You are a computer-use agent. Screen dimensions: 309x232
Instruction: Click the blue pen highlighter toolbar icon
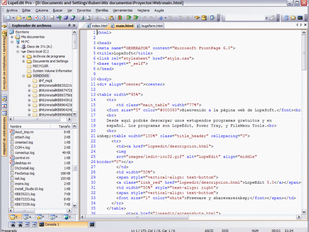click(x=161, y=18)
